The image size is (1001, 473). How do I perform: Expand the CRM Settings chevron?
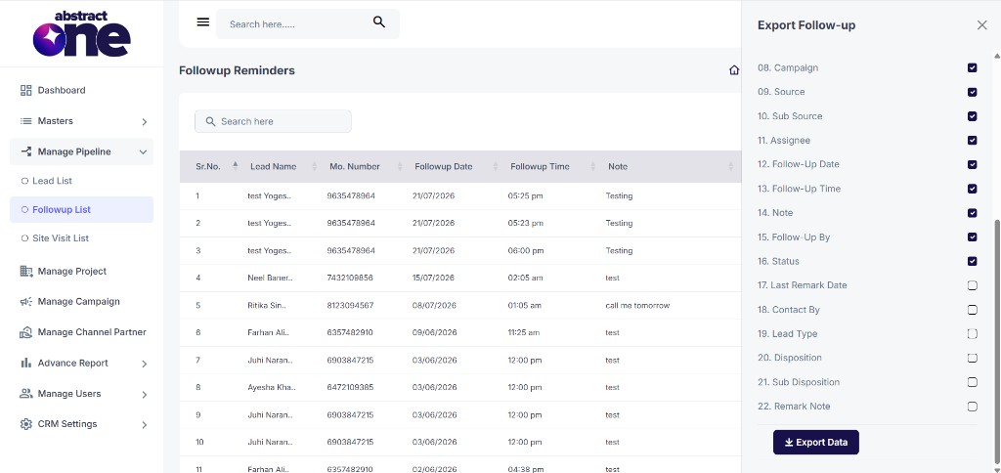click(145, 424)
